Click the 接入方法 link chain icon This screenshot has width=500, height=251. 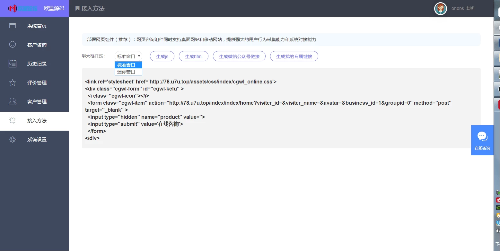tap(13, 120)
